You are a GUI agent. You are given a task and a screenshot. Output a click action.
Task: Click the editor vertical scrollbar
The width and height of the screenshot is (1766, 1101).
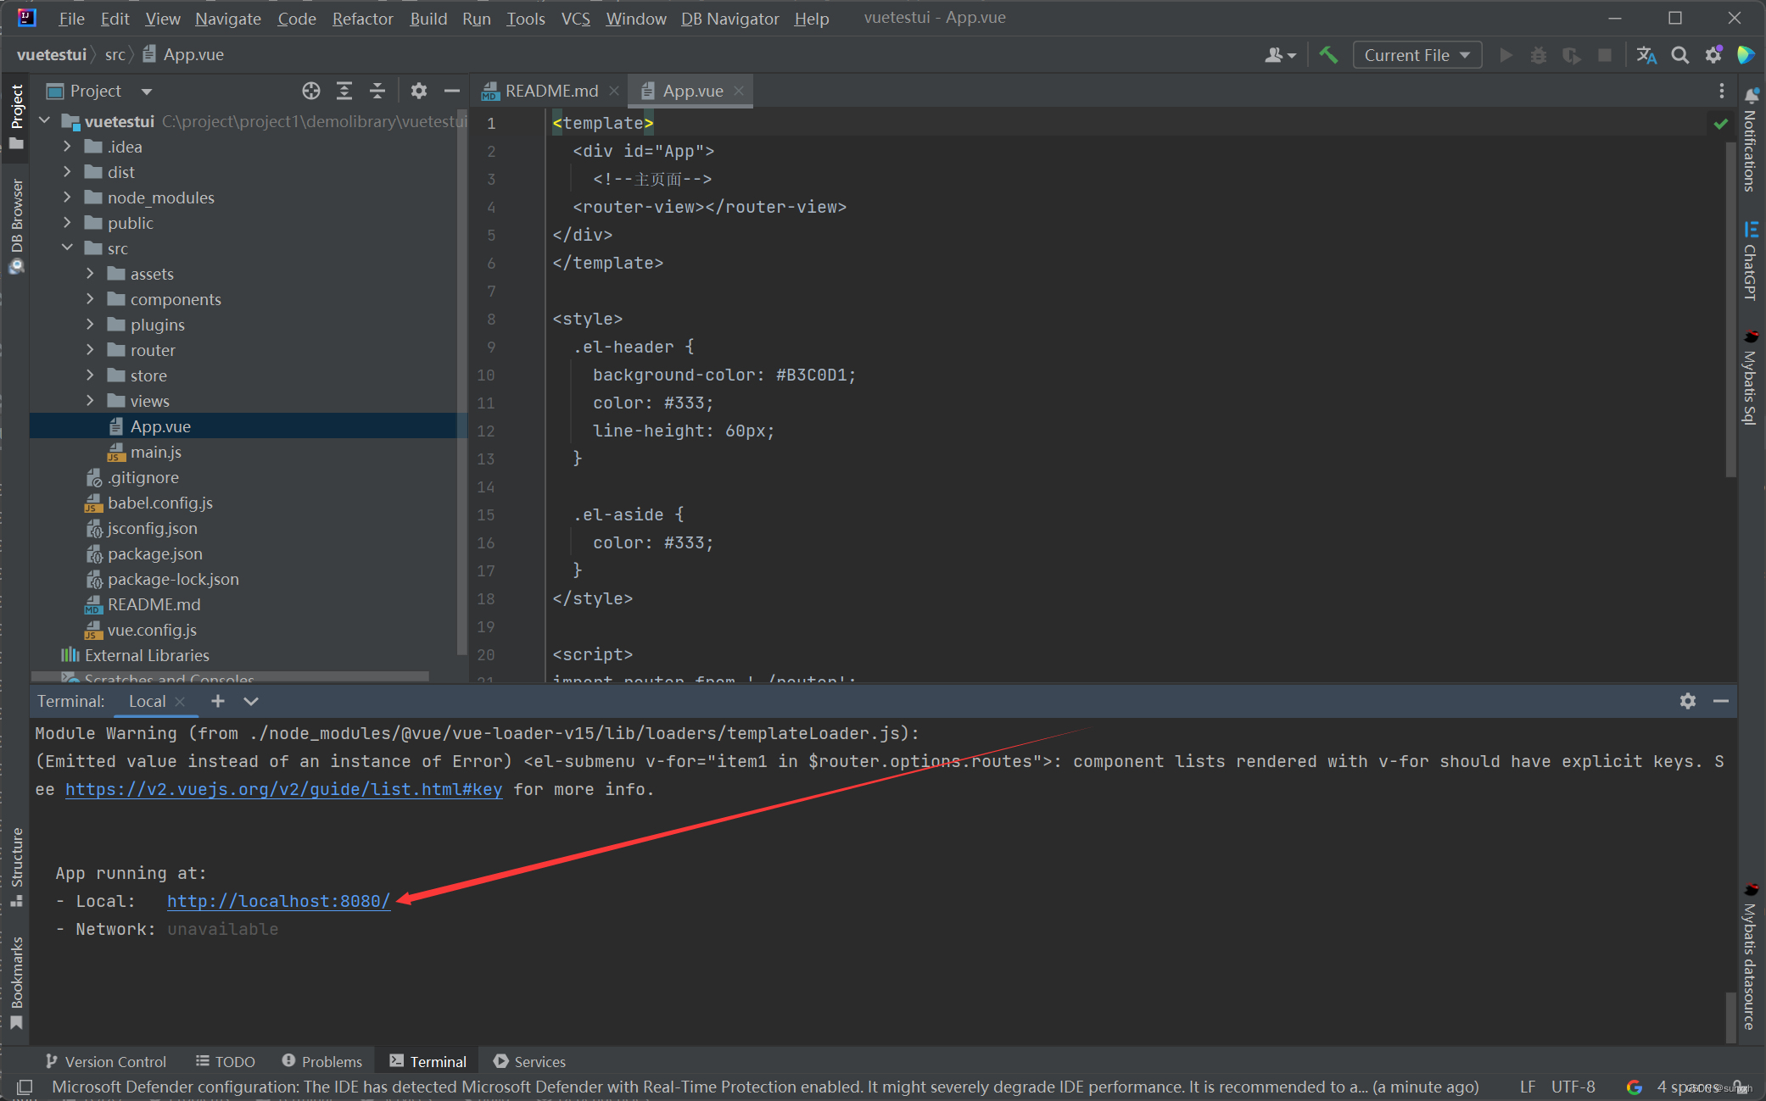pos(1730,305)
